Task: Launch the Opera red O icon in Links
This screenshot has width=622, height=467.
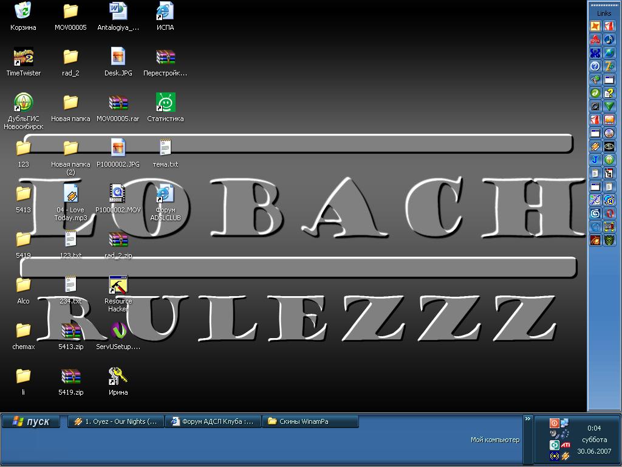Action: (x=609, y=213)
